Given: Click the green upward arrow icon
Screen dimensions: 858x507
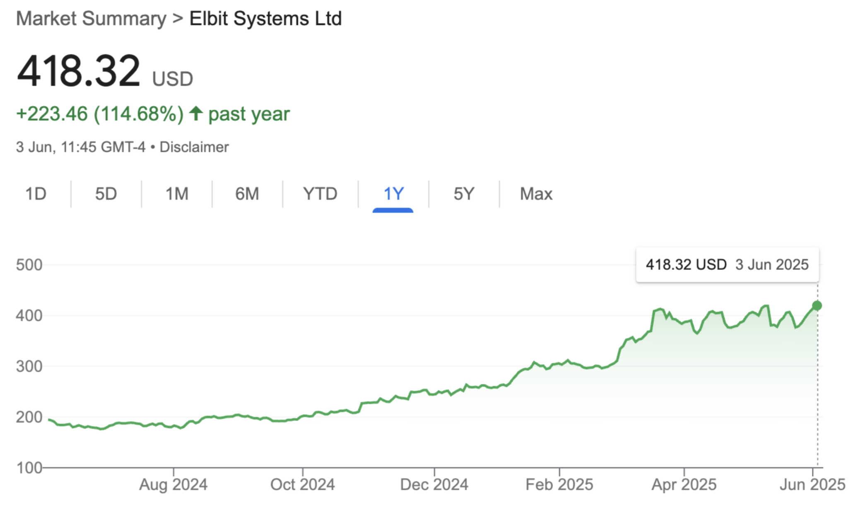Looking at the screenshot, I should click(196, 113).
